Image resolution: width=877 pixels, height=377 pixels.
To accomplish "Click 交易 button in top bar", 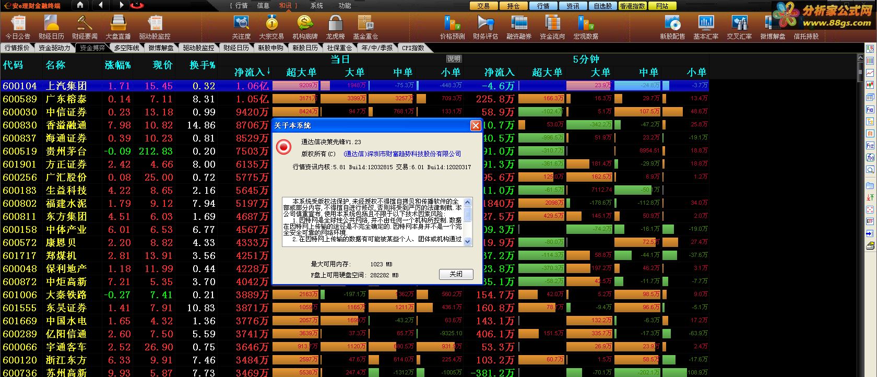I will coord(483,6).
